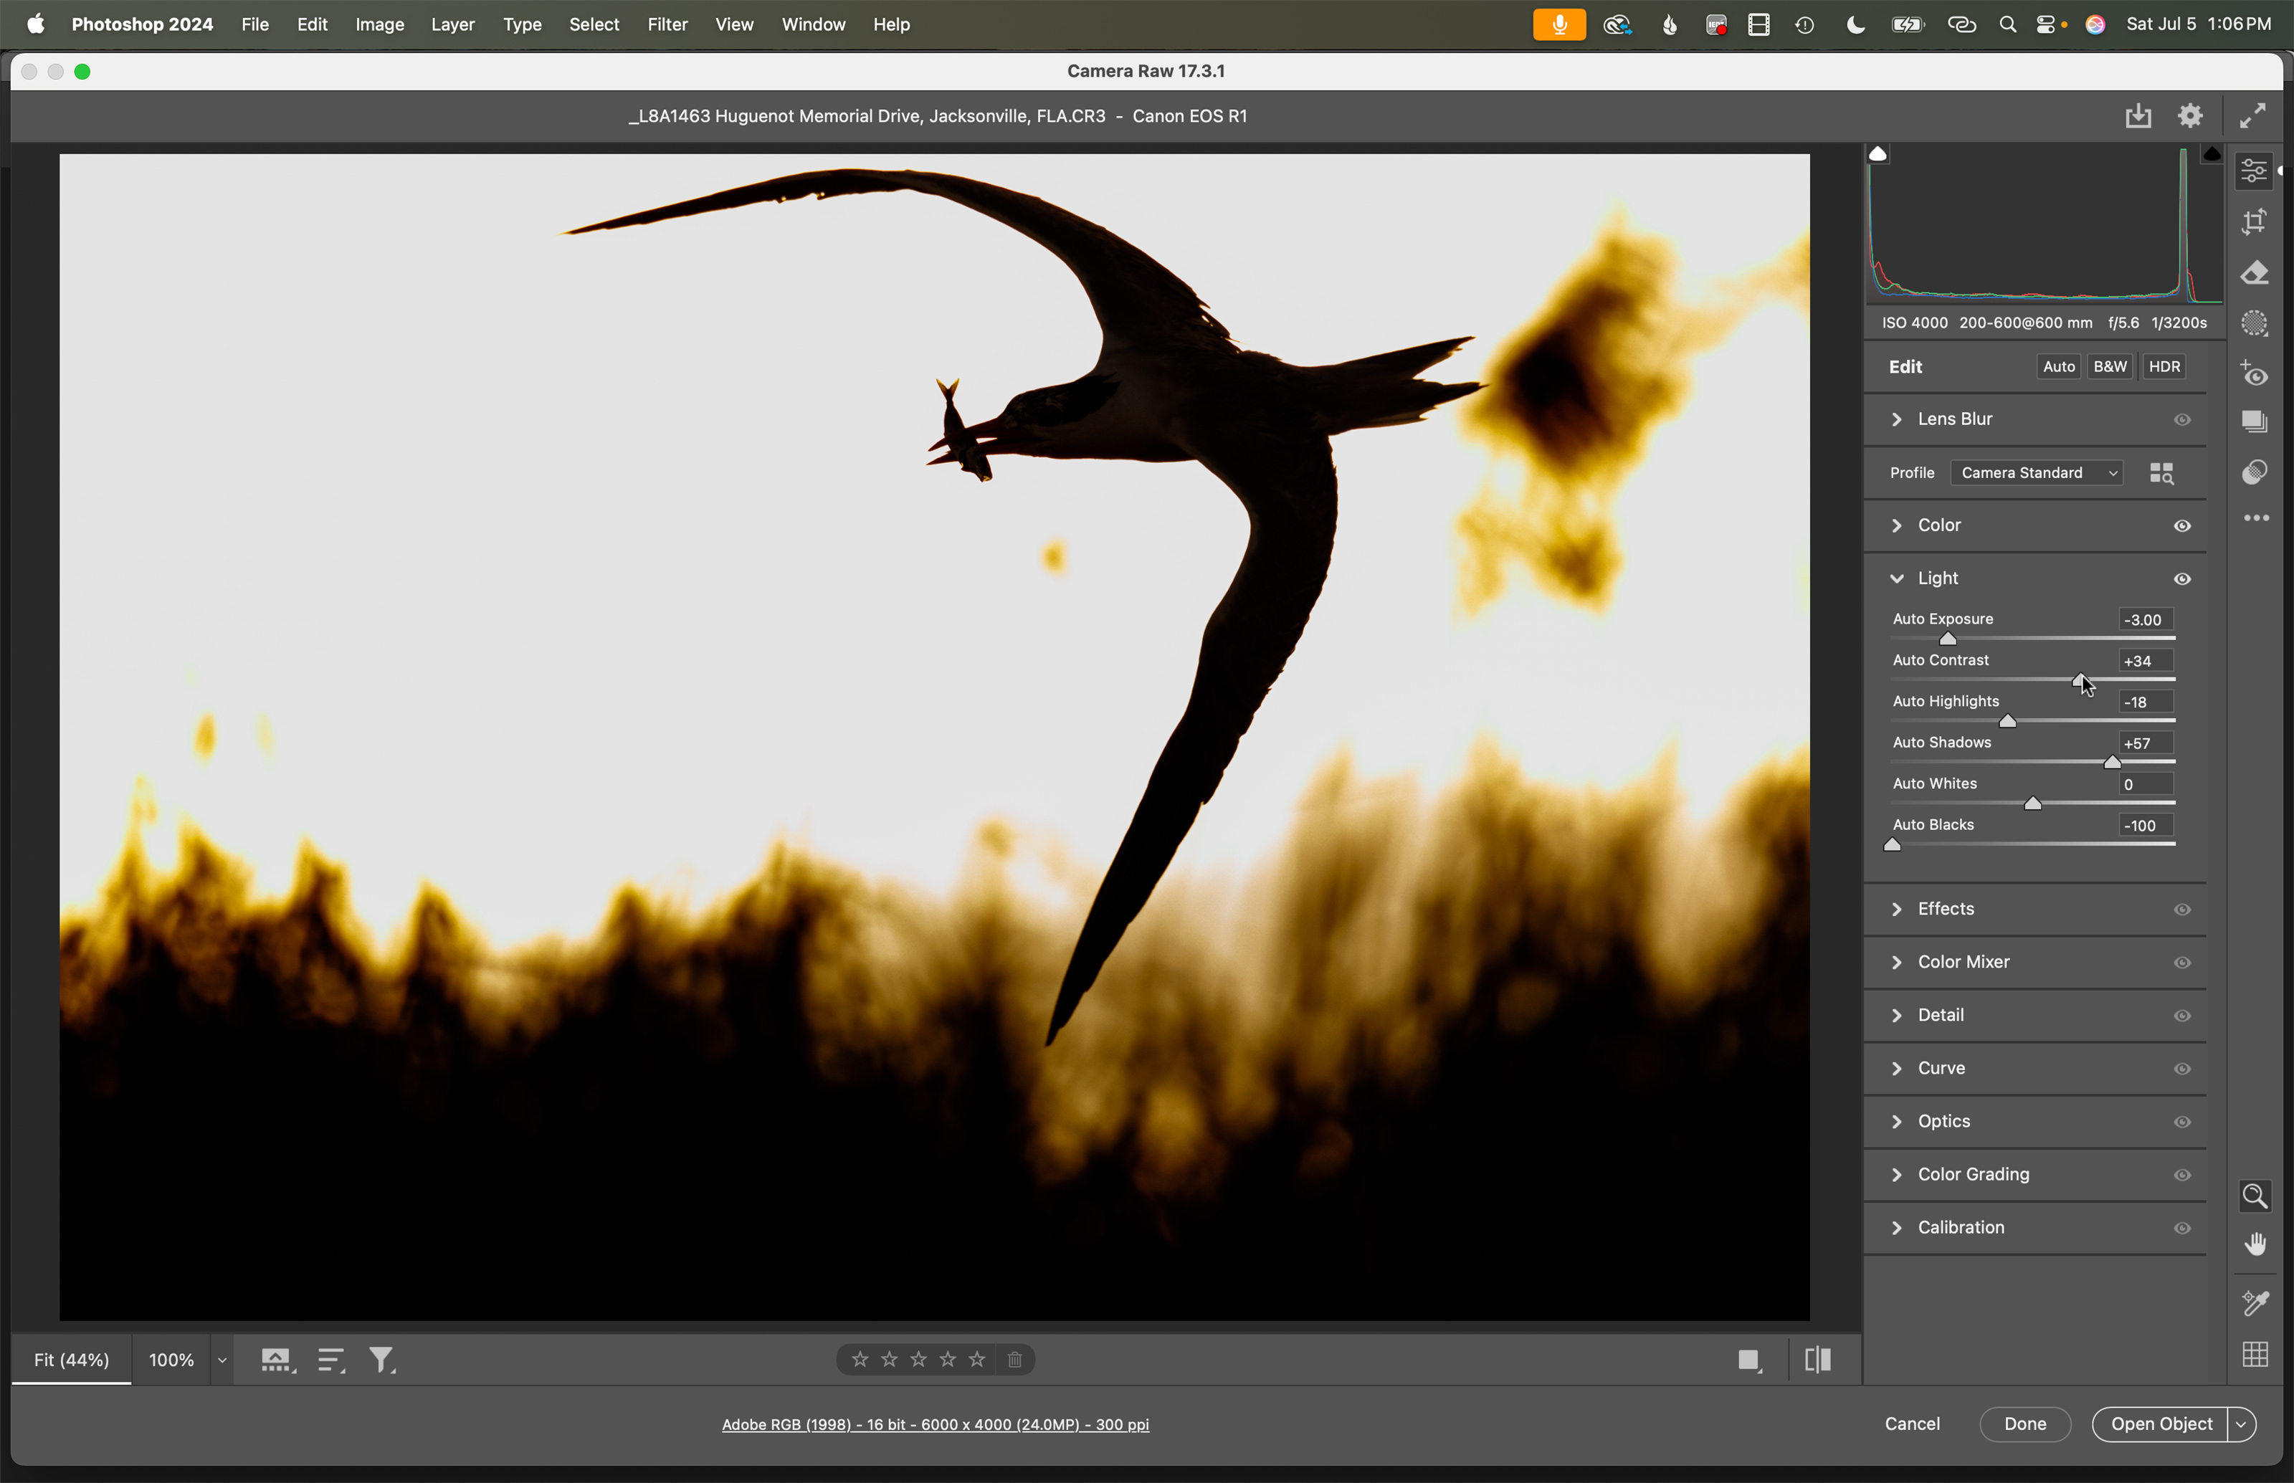This screenshot has height=1483, width=2294.
Task: Open the Camera Standard profile dropdown
Action: click(x=2036, y=473)
